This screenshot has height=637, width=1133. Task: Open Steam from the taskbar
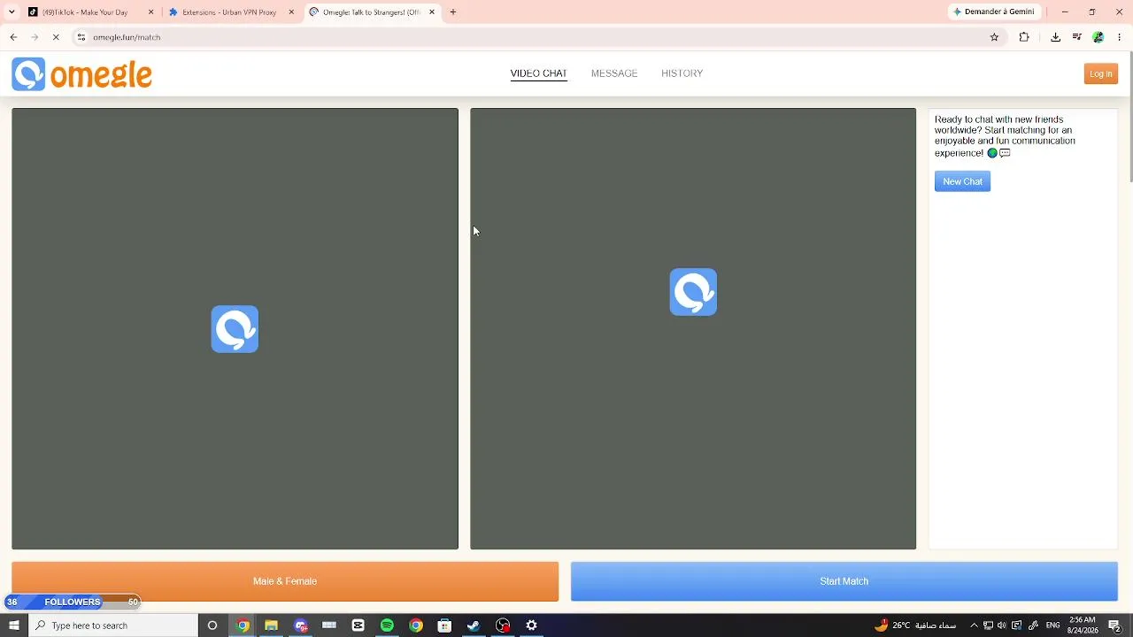point(474,625)
